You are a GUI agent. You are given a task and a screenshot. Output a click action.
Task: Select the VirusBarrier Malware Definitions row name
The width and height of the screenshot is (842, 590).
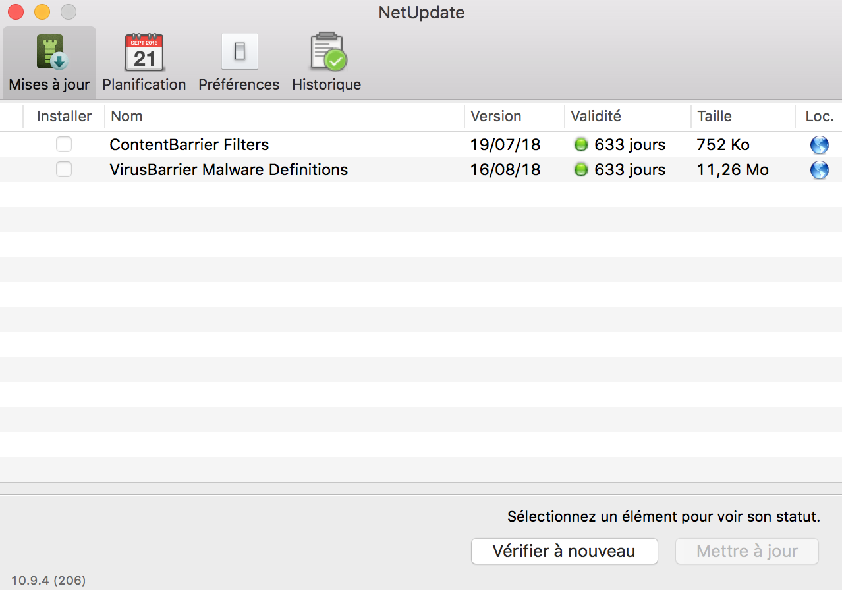click(x=229, y=170)
